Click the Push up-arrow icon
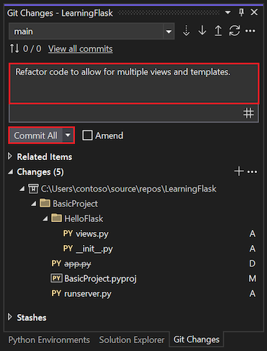 218,31
